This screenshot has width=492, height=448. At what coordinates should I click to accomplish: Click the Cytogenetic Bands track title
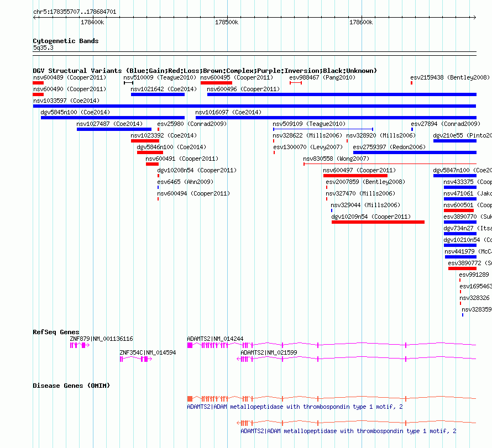[66, 41]
